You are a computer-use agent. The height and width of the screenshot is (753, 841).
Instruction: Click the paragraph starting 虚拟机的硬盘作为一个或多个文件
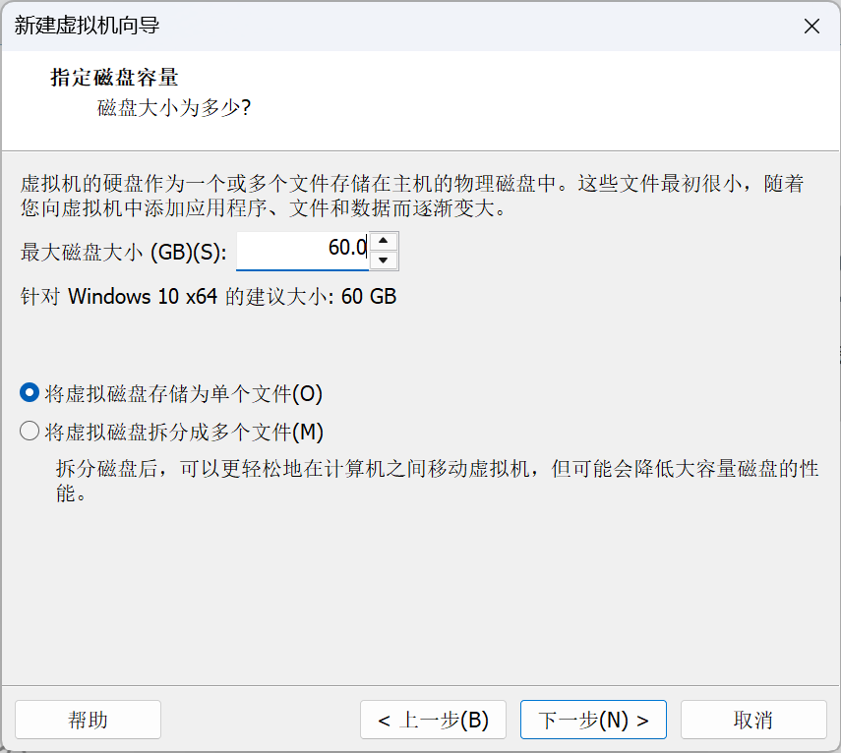tap(412, 196)
